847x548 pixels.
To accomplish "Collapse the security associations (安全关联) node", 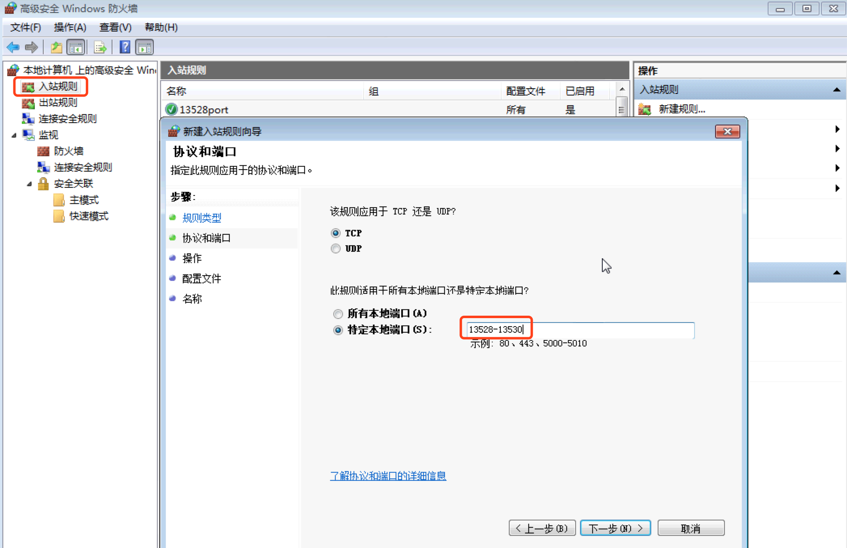I will click(x=30, y=184).
